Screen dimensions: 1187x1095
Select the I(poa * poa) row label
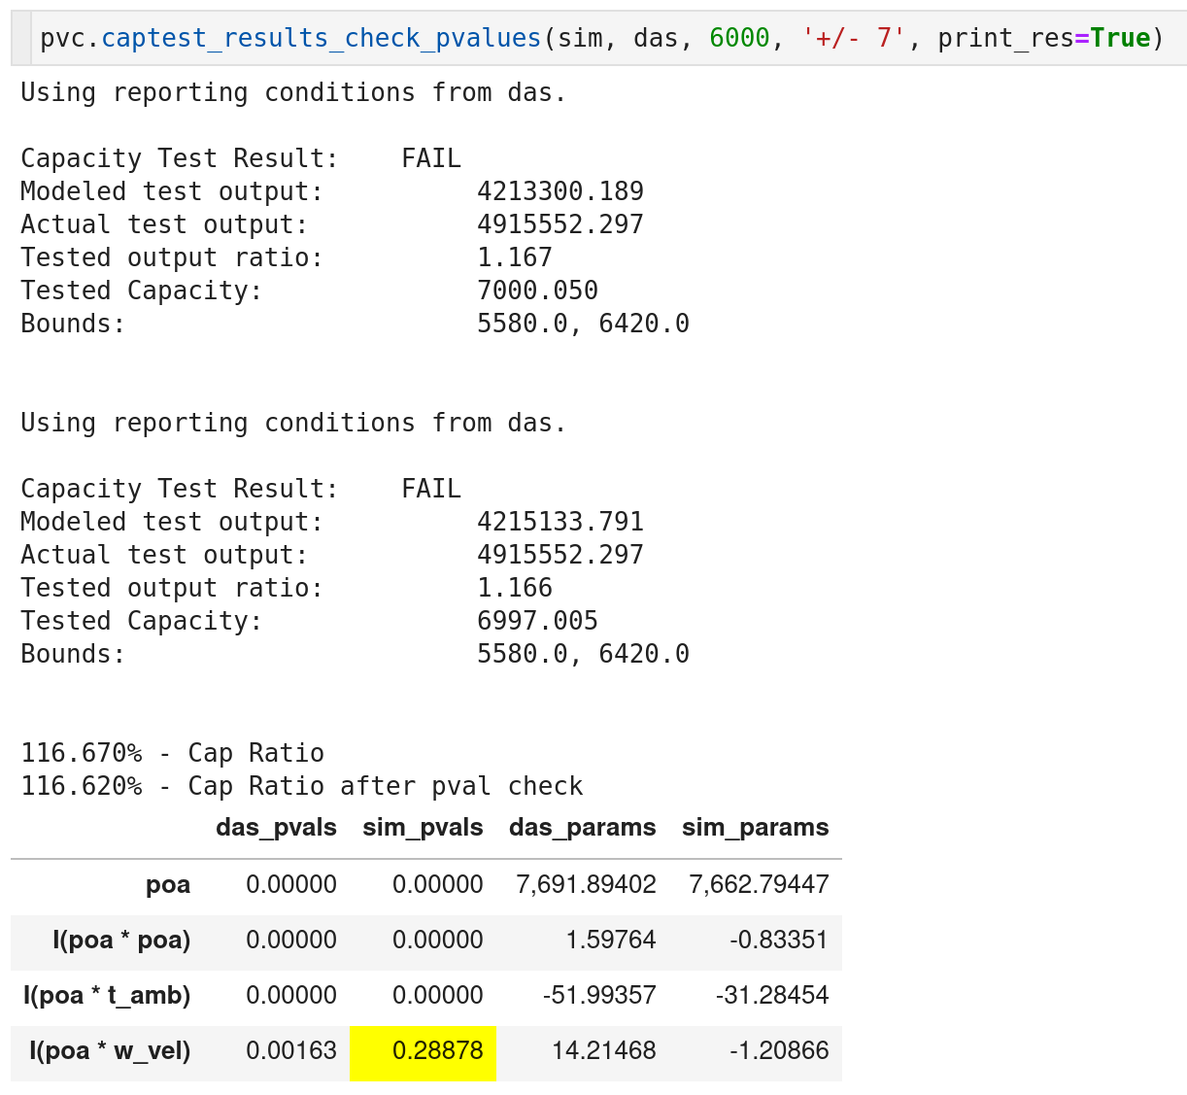click(x=121, y=941)
